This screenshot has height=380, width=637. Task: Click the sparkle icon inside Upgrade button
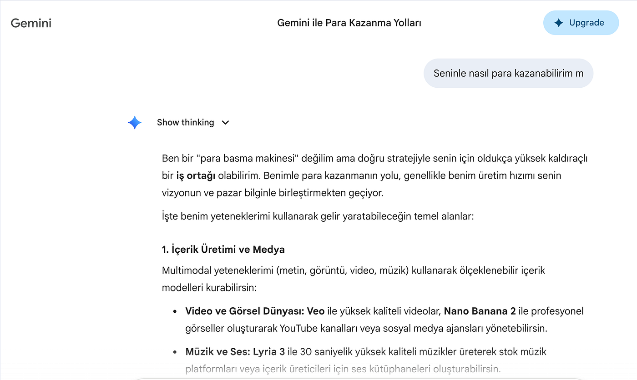pos(559,23)
